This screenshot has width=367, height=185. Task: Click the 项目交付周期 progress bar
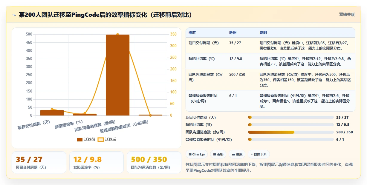click(291, 118)
